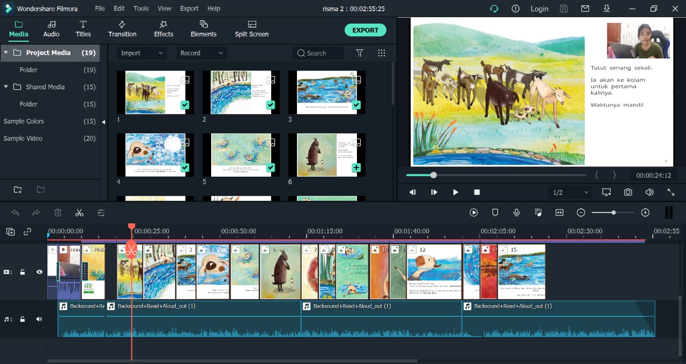Screen dimensions: 686x364
Task: Click the redo arrow in timeline toolbar
Action: (36, 213)
